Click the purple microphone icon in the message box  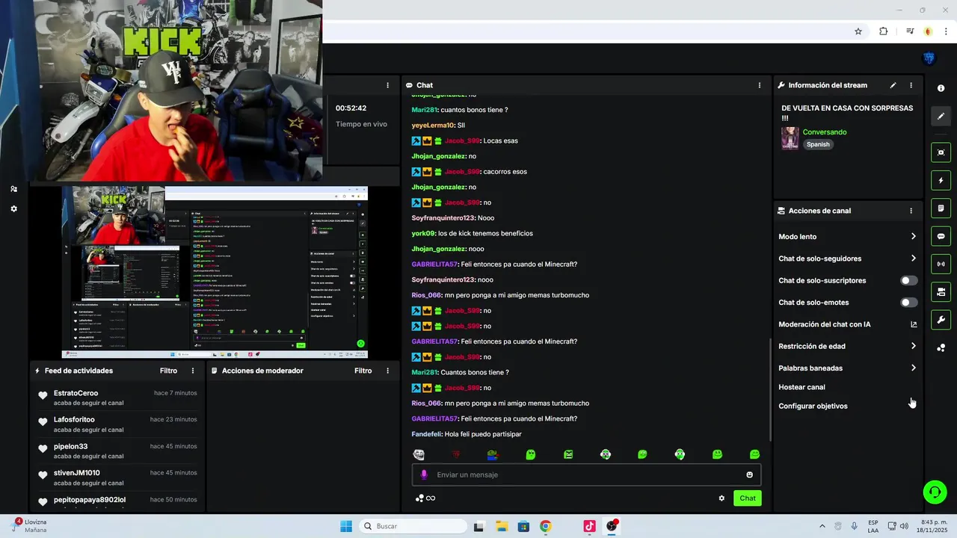tap(424, 474)
